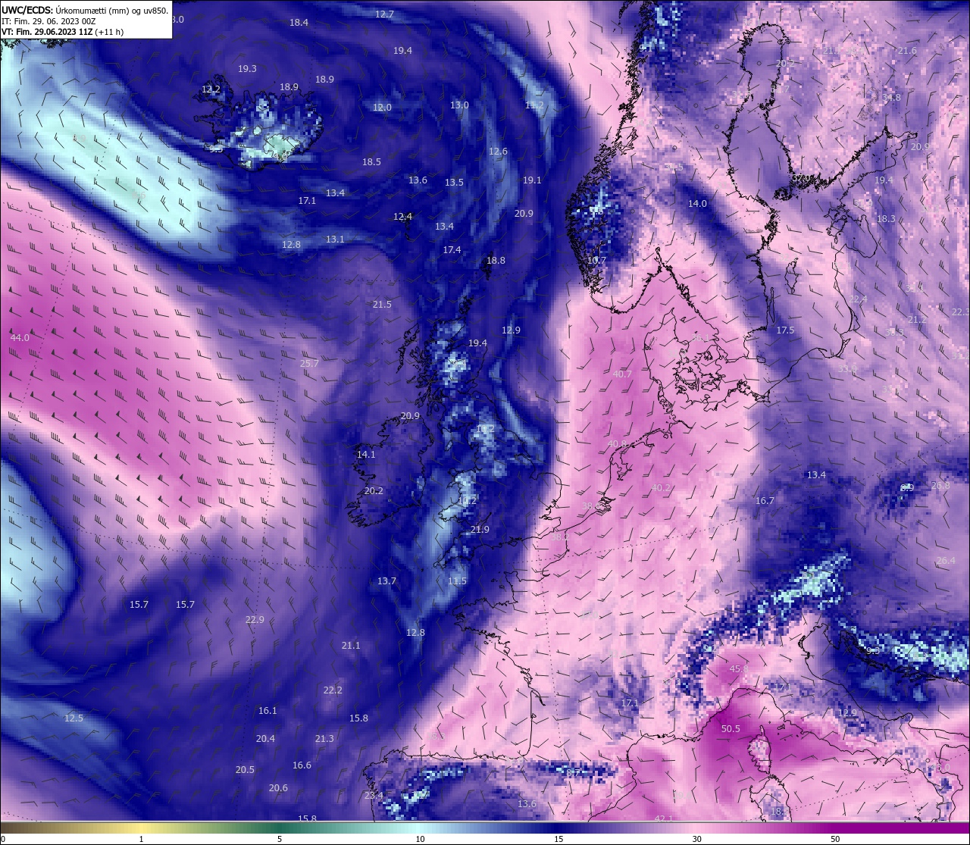
Task: Click the 20.4 value off northwest Spain
Action: 265,739
